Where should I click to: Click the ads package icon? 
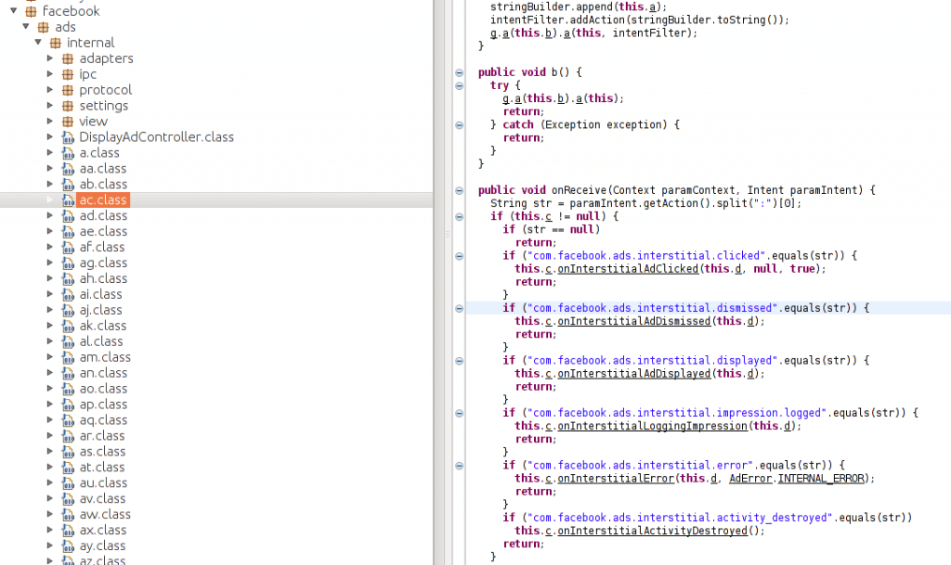tap(43, 27)
